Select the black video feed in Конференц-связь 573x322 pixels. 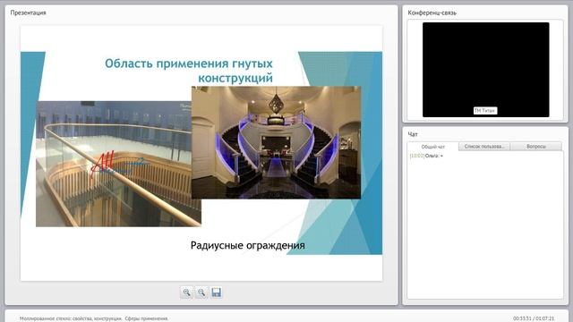tap(485, 70)
